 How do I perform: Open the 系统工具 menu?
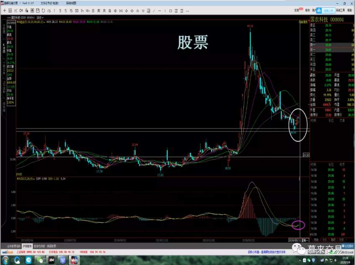(x=340, y=10)
